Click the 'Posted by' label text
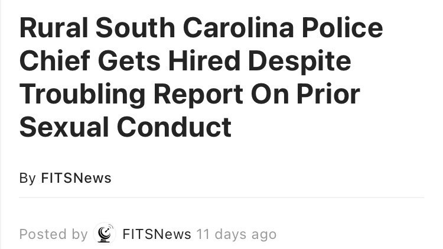 [53, 234]
